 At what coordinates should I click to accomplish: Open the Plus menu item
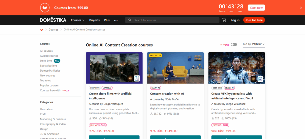click(107, 20)
